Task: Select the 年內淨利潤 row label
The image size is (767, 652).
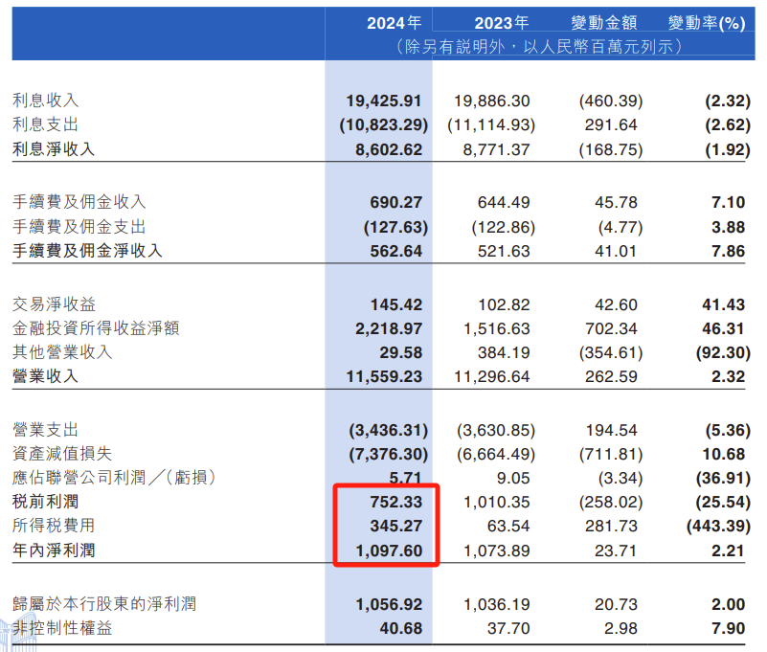Action: click(54, 551)
